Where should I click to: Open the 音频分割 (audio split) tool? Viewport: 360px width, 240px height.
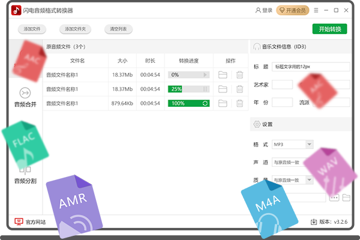click(25, 174)
